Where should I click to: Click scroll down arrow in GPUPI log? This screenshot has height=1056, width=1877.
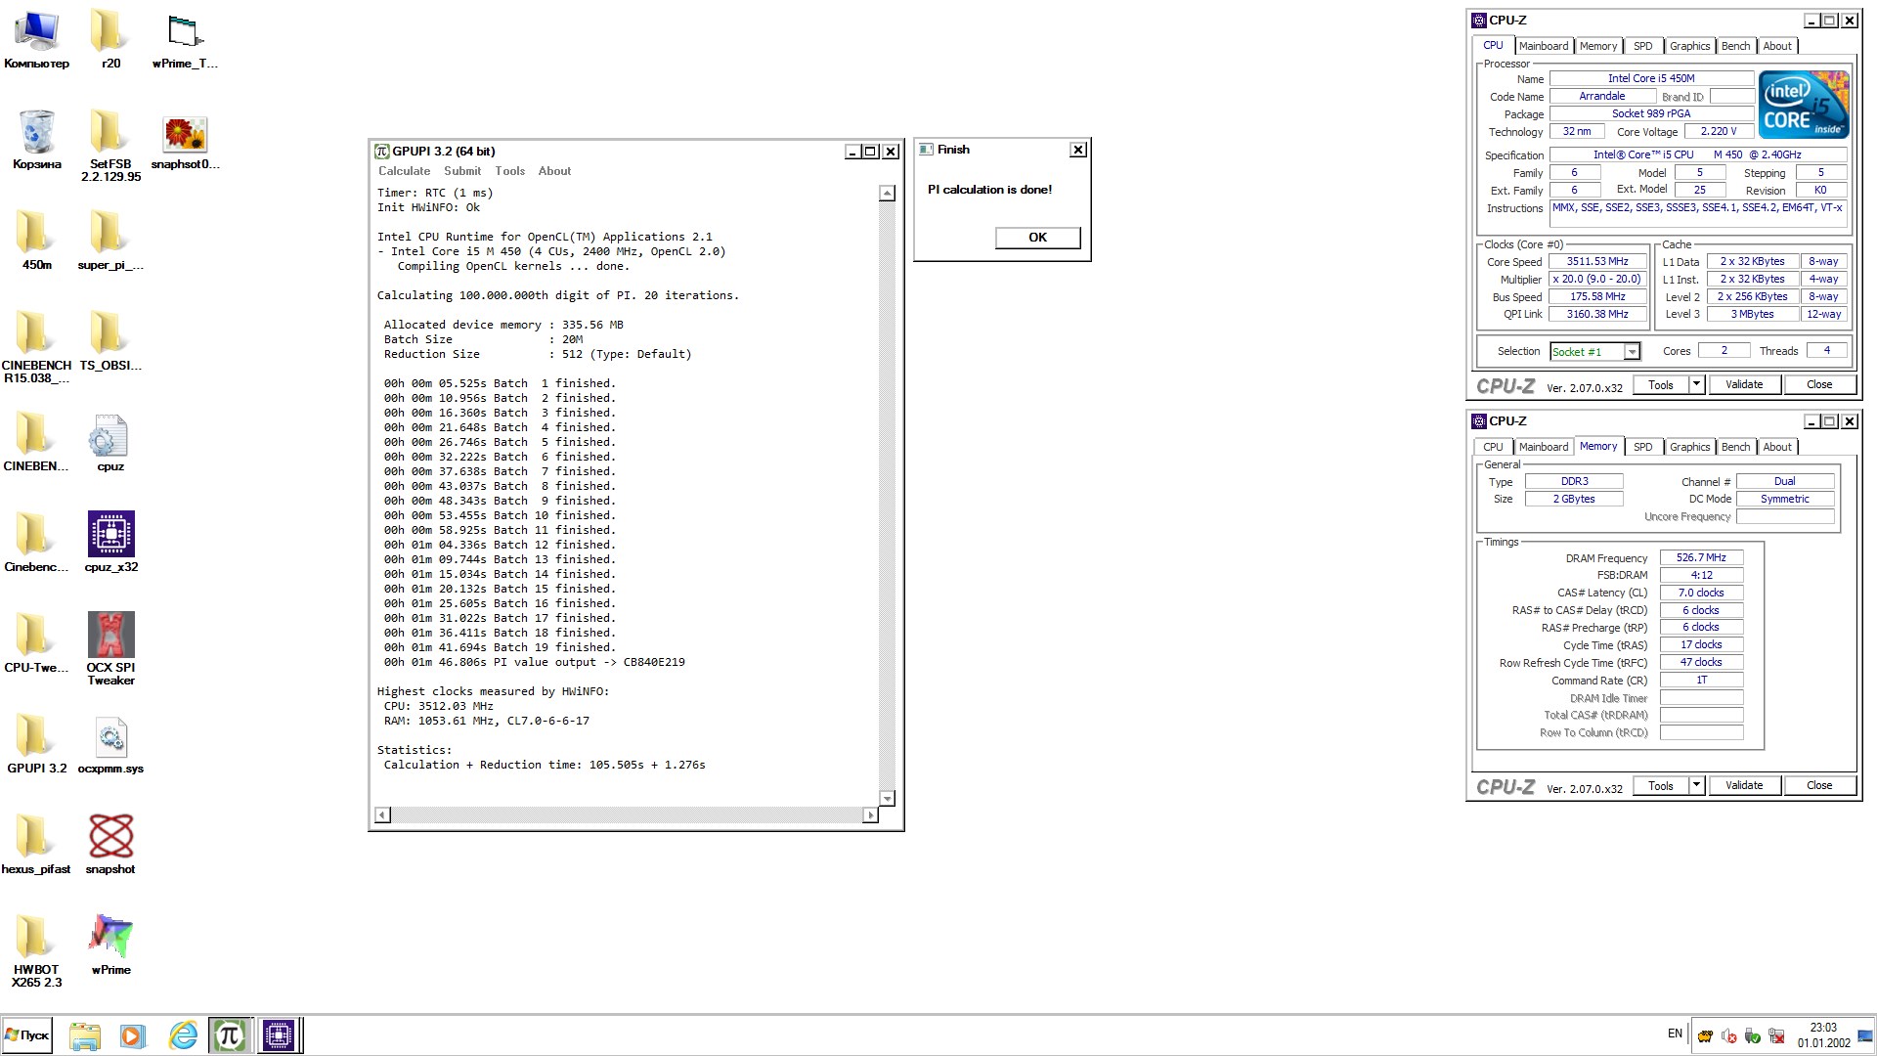point(887,799)
